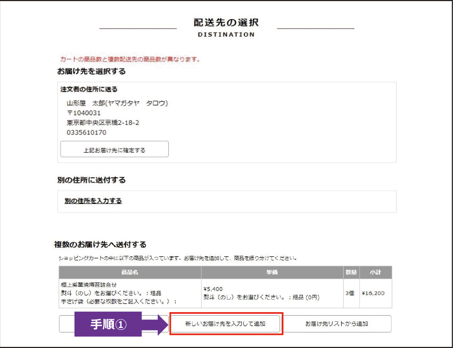Screen dimensions: 453x348
Task: Click the 数量 column header
Action: coord(350,272)
